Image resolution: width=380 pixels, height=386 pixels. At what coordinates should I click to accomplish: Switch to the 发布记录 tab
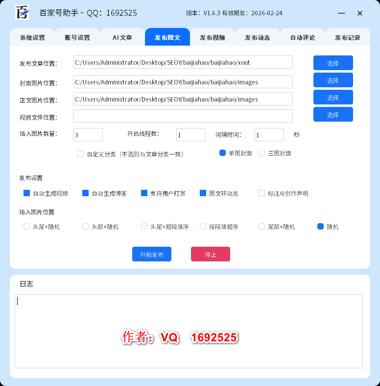348,37
